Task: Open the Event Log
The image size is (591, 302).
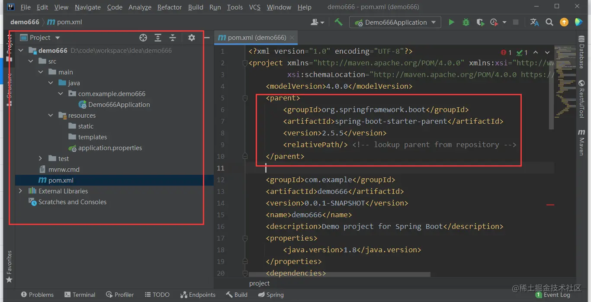Action: (x=552, y=295)
